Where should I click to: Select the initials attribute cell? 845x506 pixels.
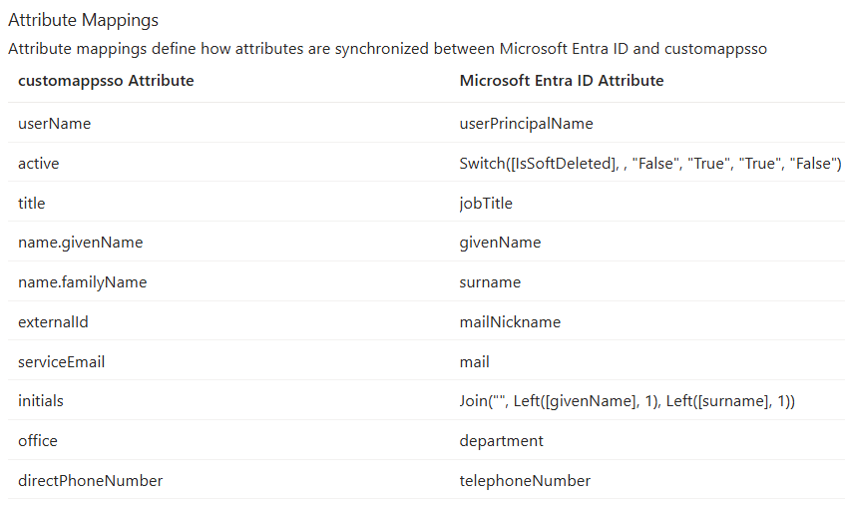pos(41,401)
